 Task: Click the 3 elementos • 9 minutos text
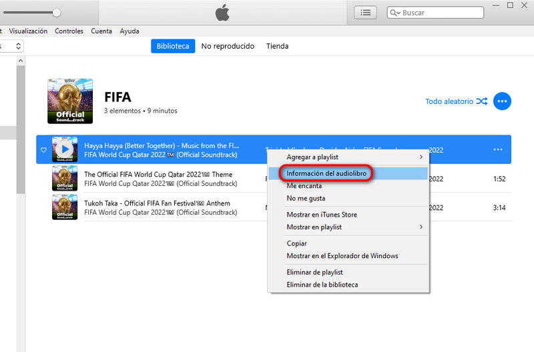click(x=141, y=111)
